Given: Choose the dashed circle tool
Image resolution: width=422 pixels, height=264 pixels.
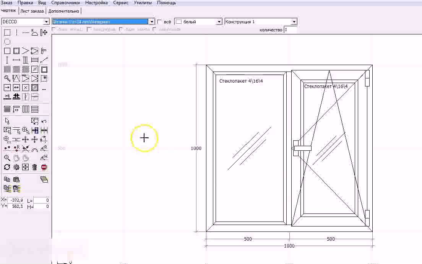Looking at the screenshot, I should [x=7, y=42].
